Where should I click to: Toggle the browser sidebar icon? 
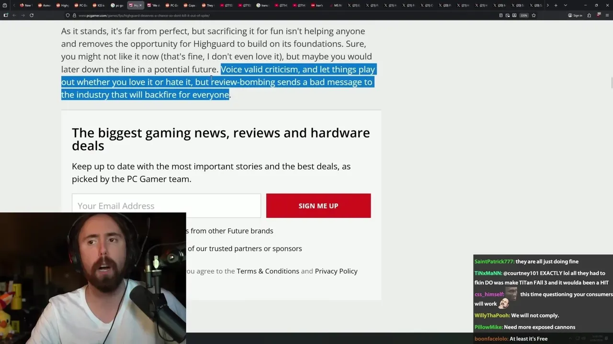tap(6, 15)
